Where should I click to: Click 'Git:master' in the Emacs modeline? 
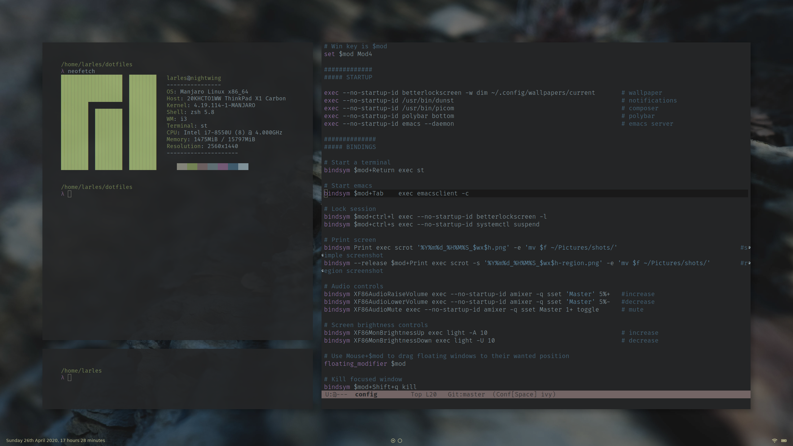[466, 394]
